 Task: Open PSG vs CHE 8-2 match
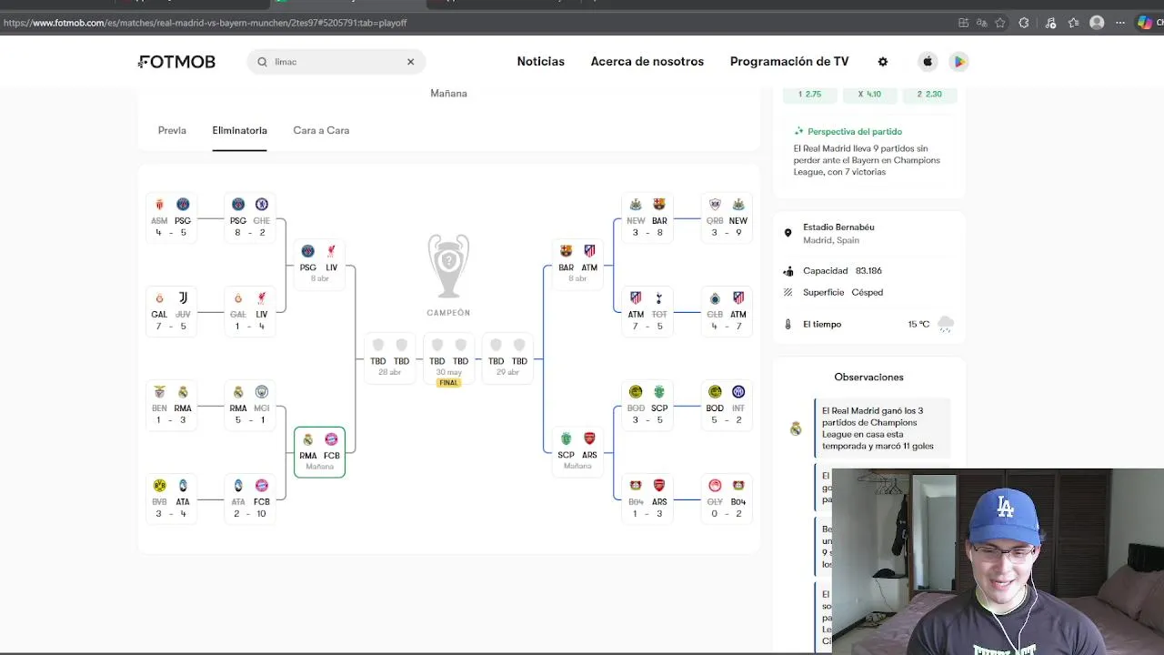[249, 218]
